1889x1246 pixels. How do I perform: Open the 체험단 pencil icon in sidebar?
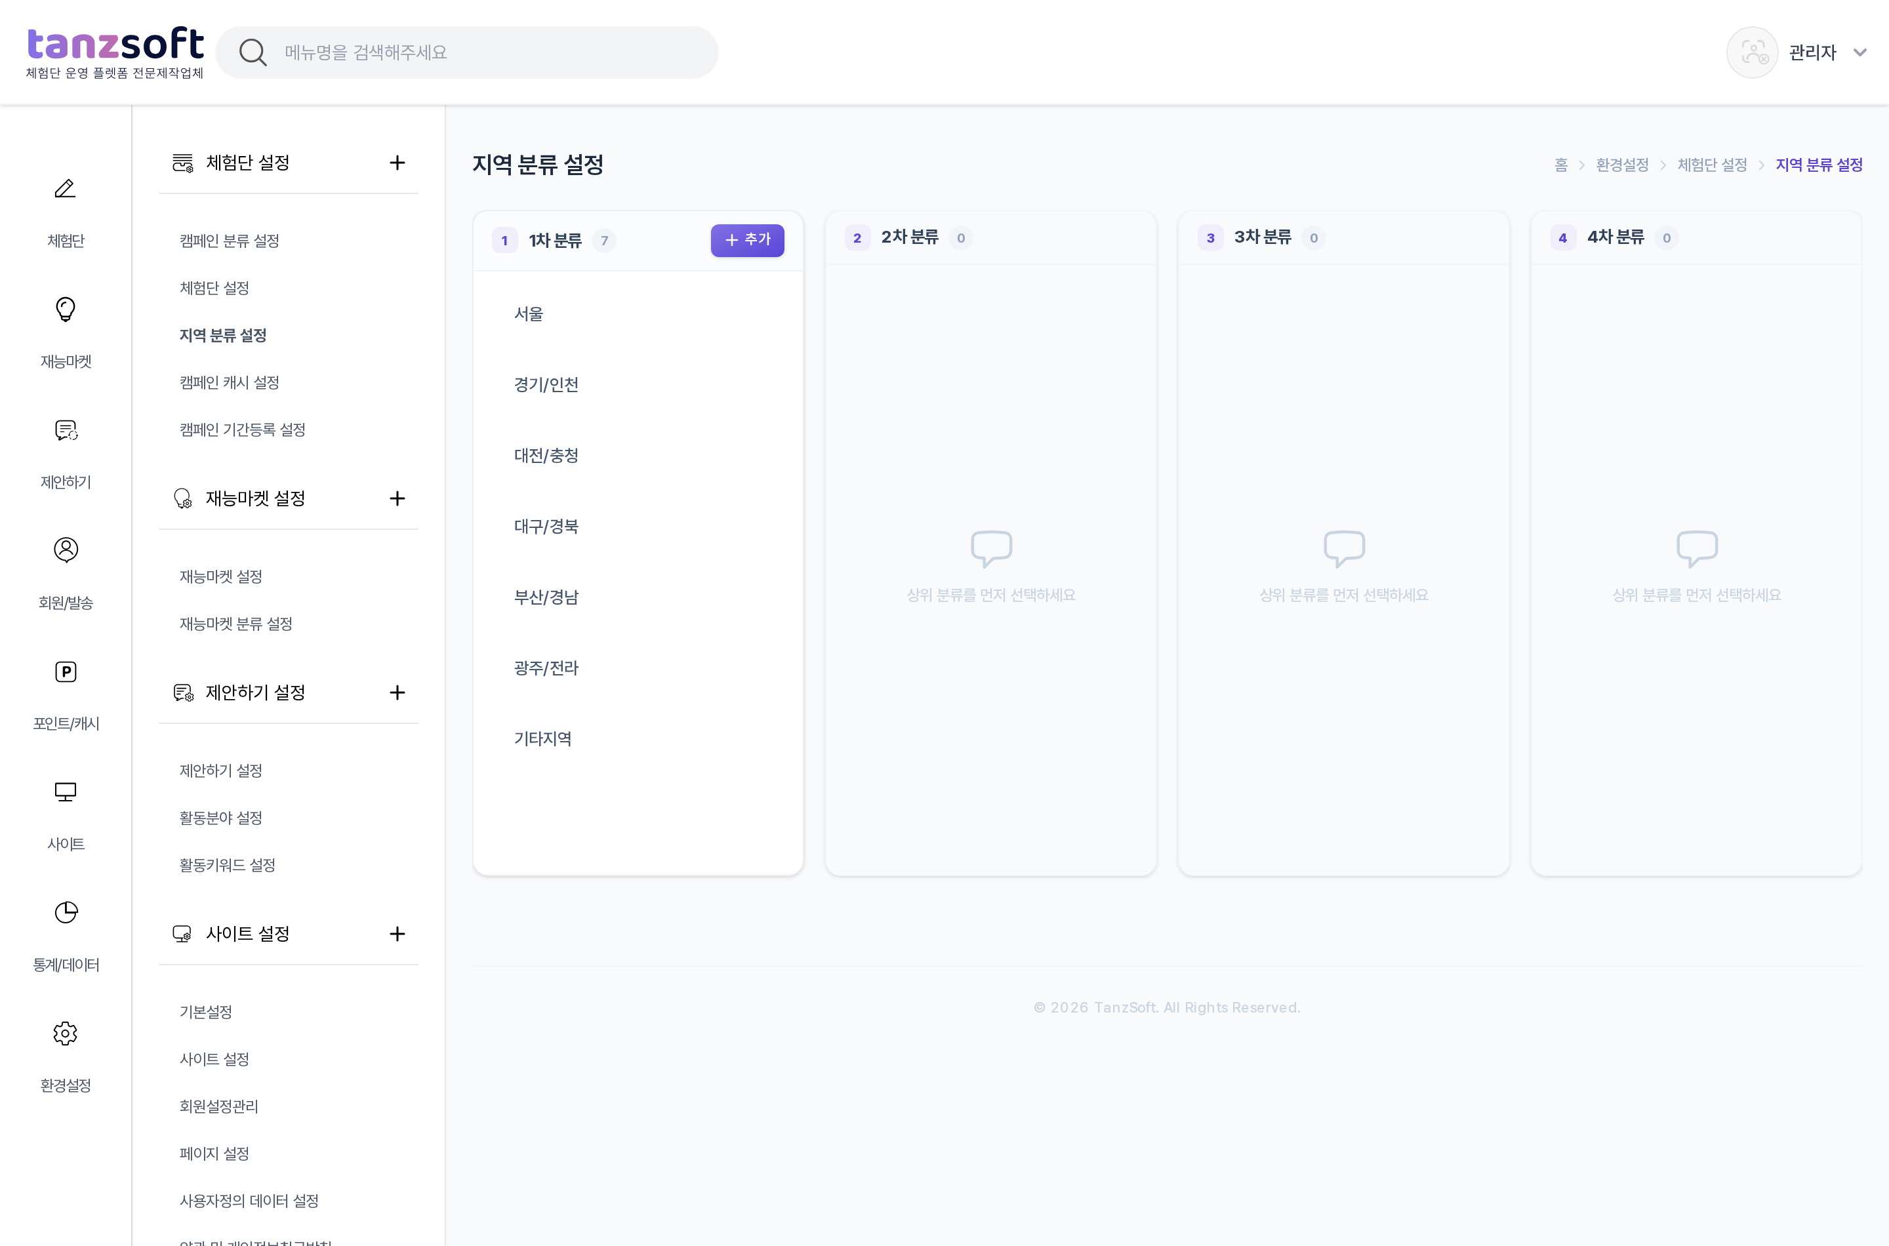coord(65,188)
